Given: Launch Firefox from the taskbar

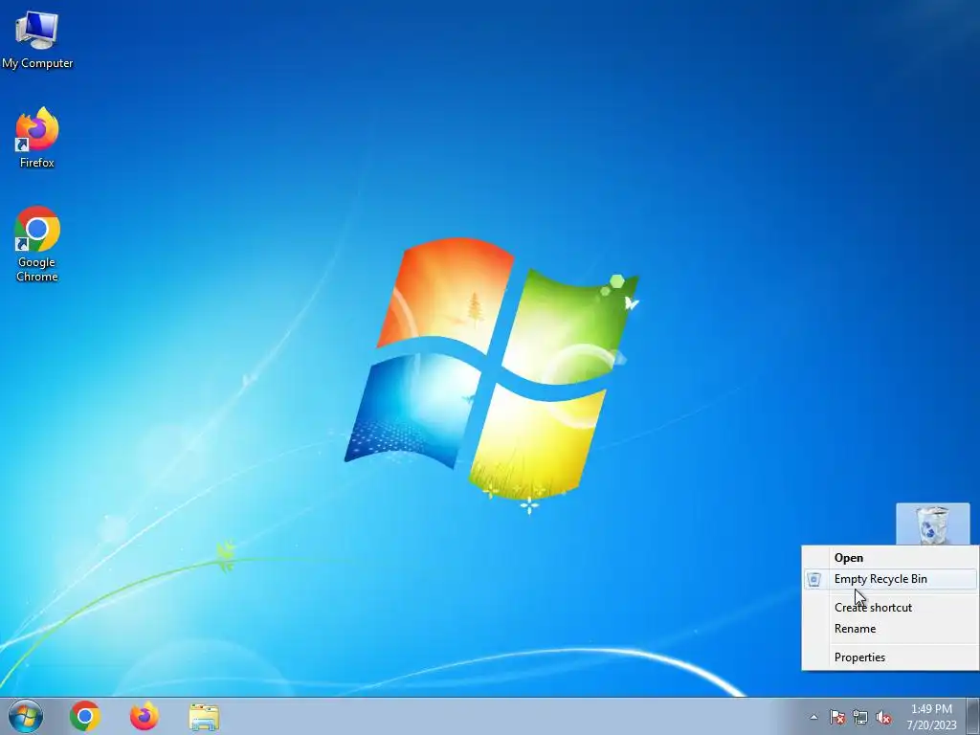Looking at the screenshot, I should [145, 716].
